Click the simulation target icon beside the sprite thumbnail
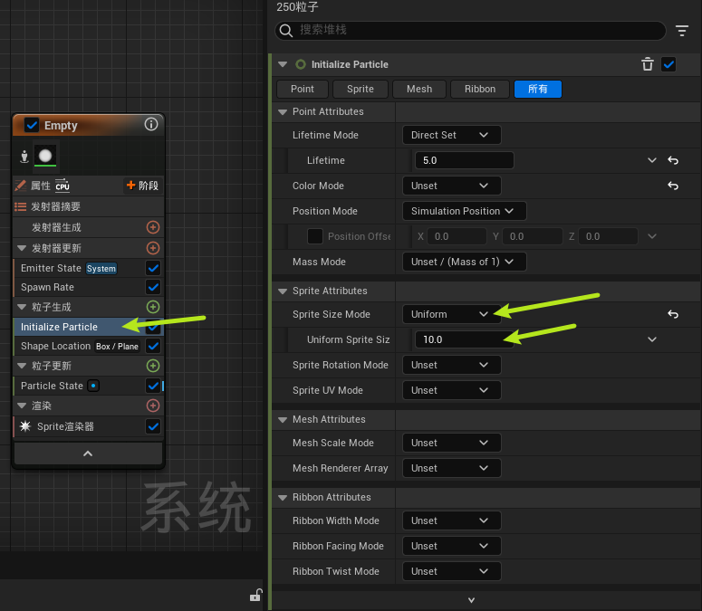Image resolution: width=702 pixels, height=611 pixels. pos(24,156)
